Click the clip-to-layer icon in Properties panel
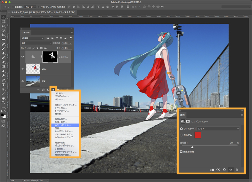This screenshot has width=252, height=182. 212,169
